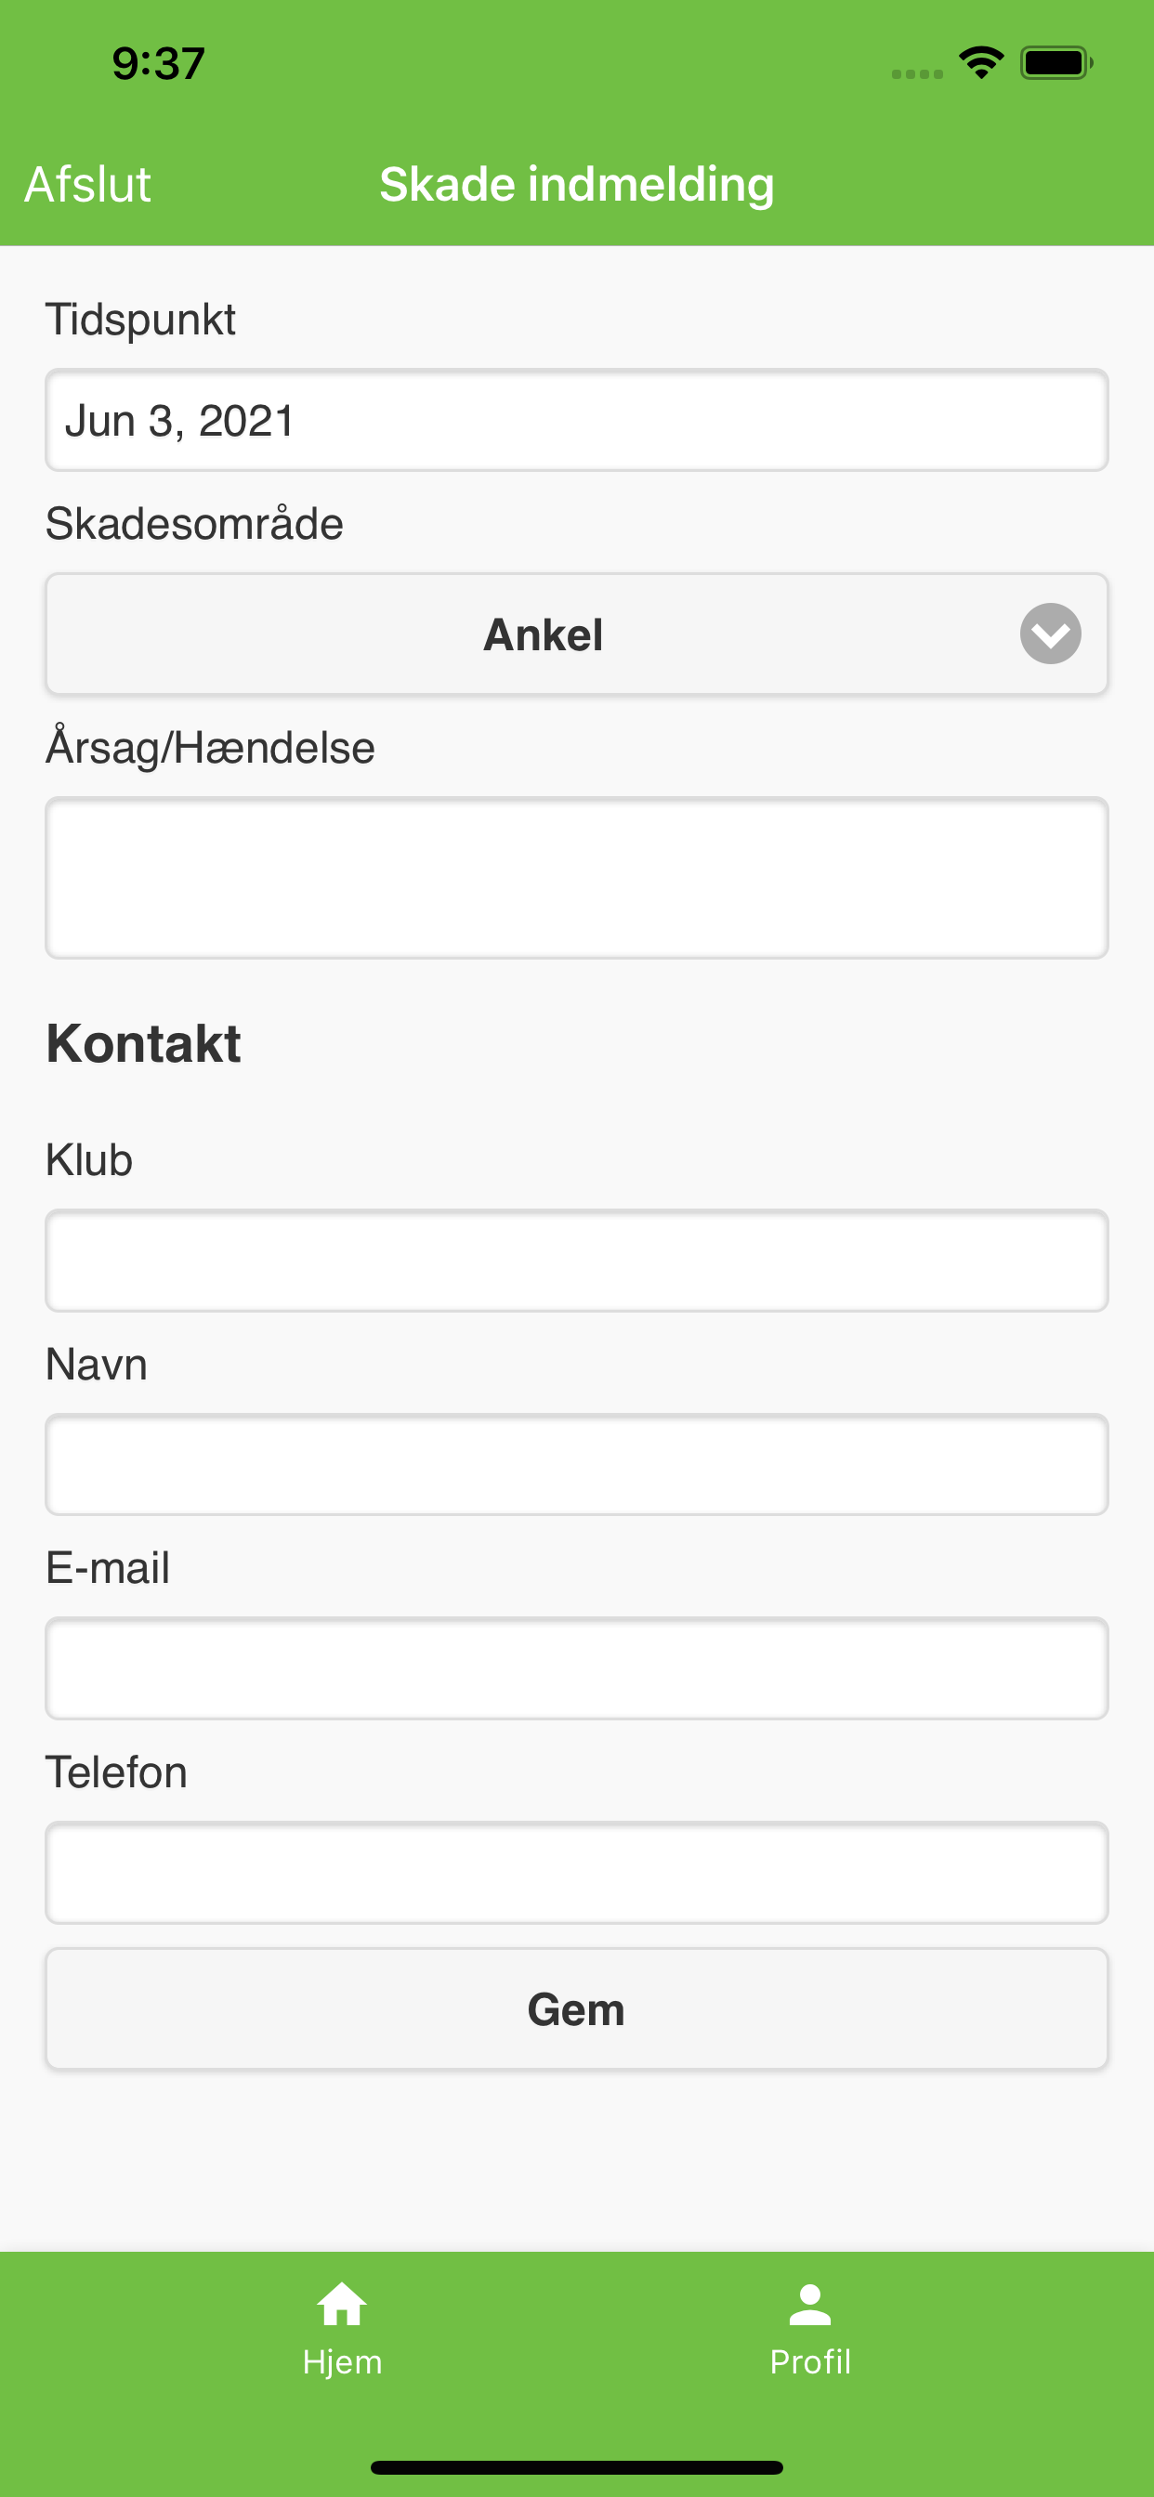Viewport: 1154px width, 2497px height.
Task: Tap the home indicator bar
Action: coord(577,2467)
